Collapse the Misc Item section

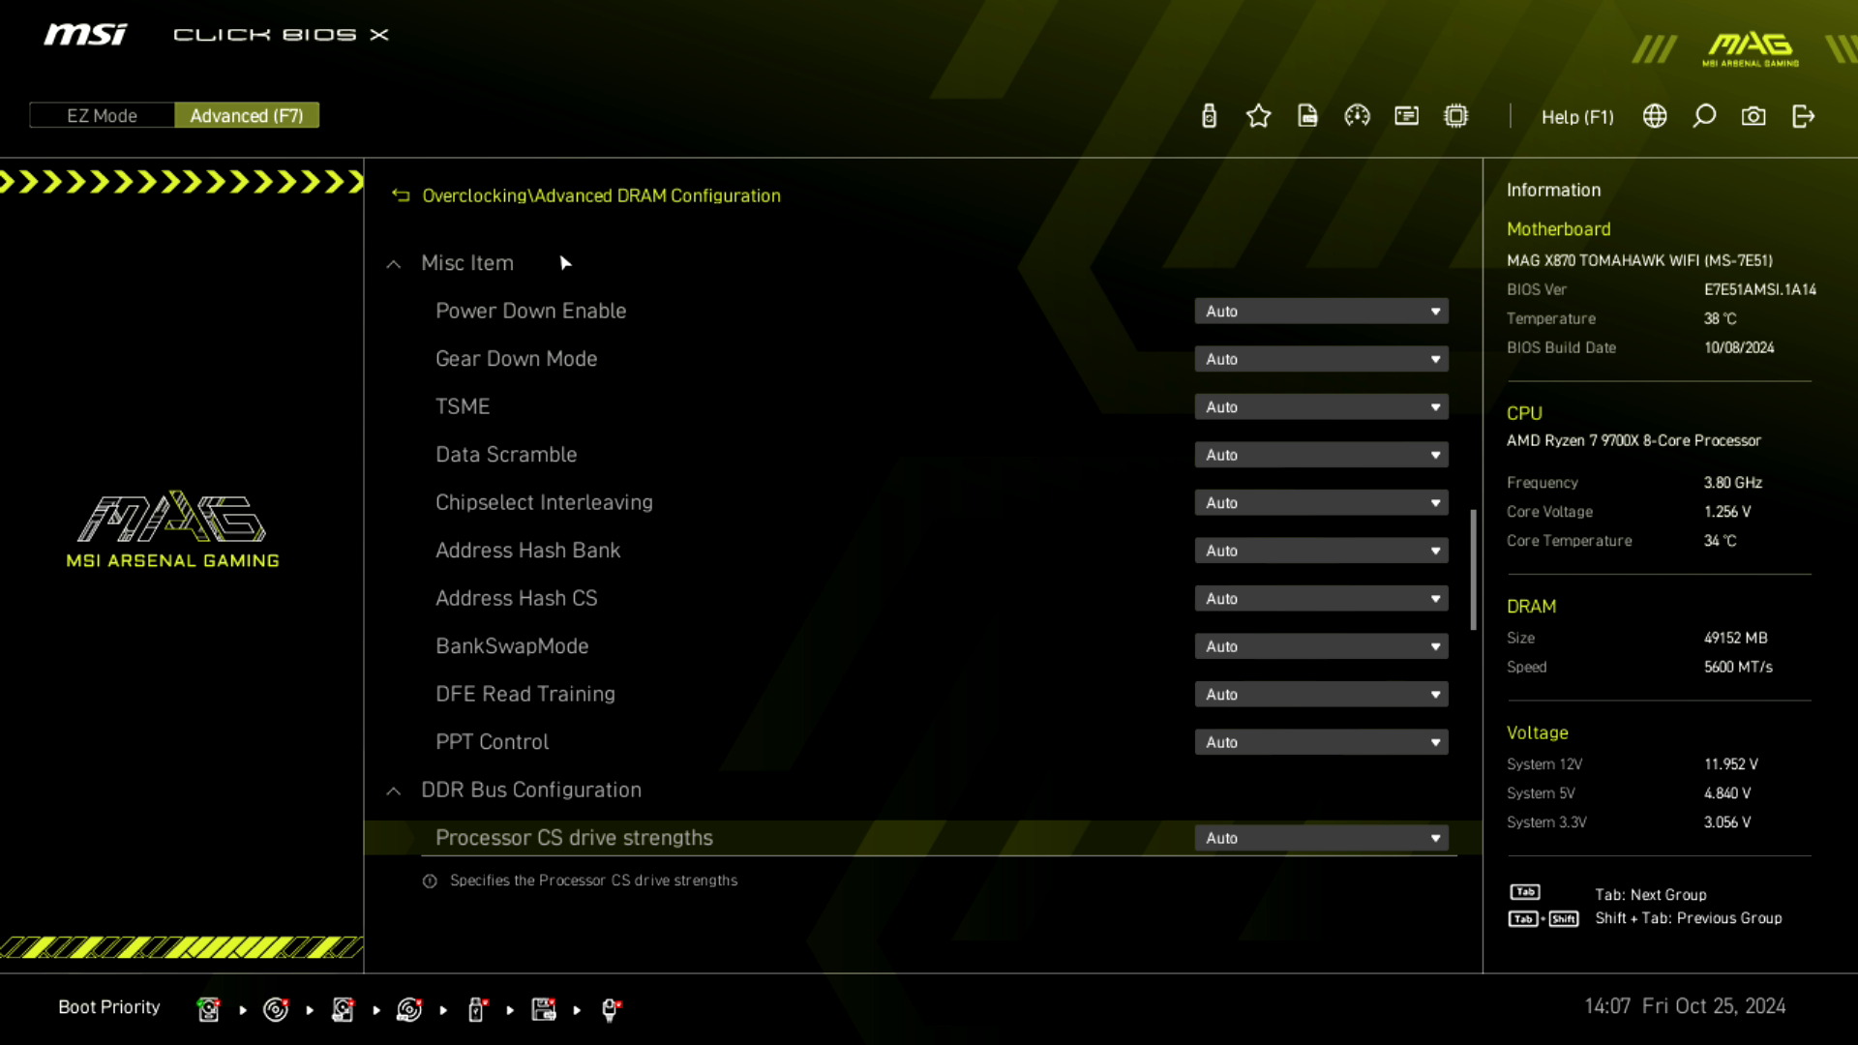pos(394,263)
